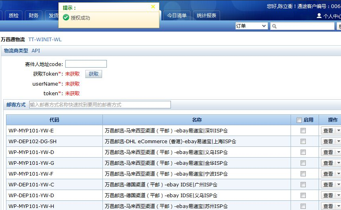Open 查看 dropdown arrow for WP-MYP101-YW-G row

pos(338,163)
